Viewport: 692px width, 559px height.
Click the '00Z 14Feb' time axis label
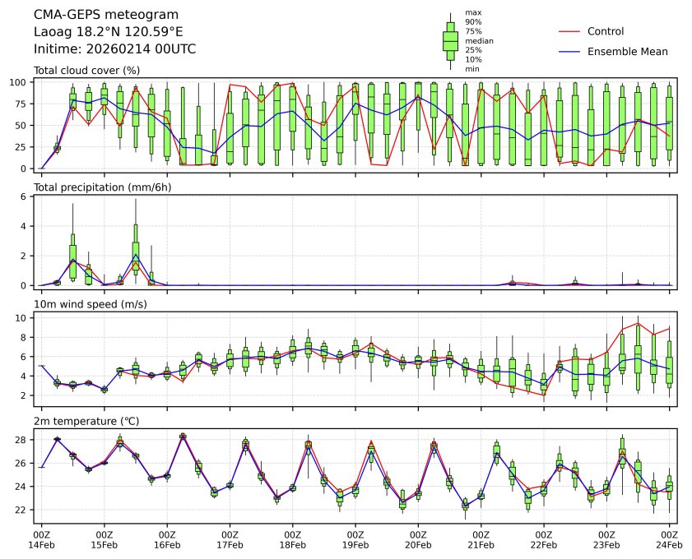tap(41, 539)
